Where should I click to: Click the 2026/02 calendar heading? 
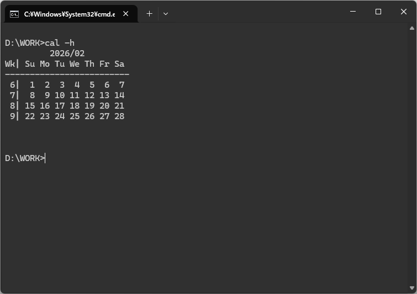[67, 54]
